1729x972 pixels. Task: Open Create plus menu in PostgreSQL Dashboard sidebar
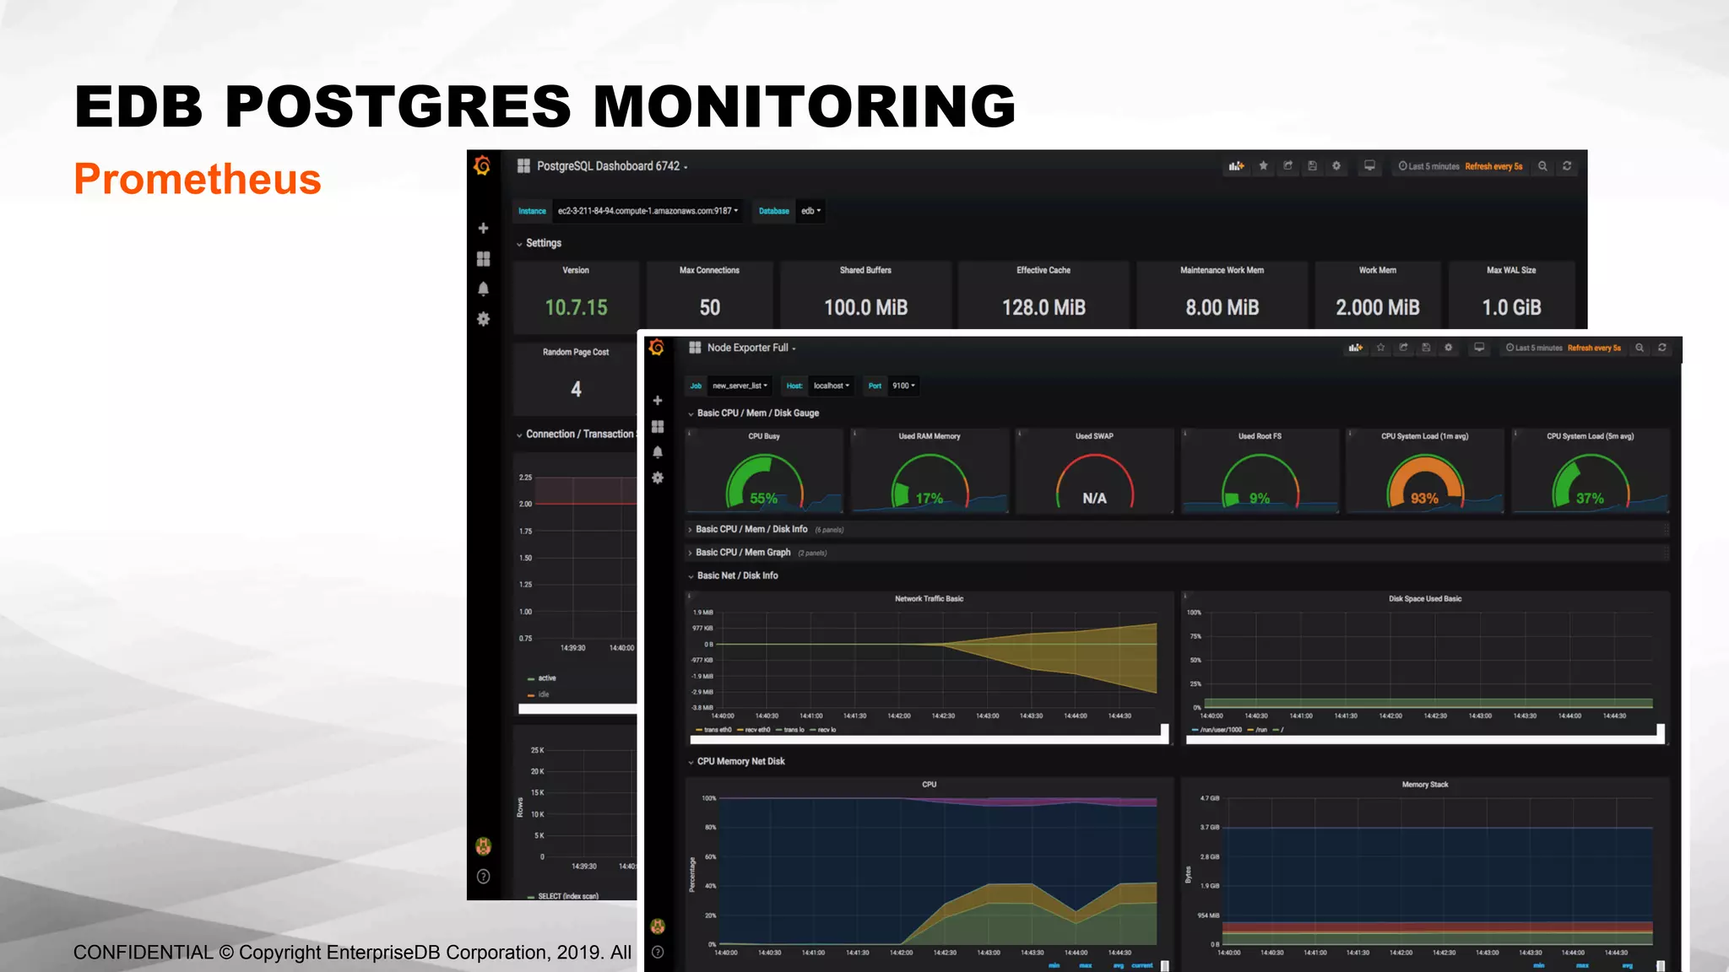[x=483, y=228]
